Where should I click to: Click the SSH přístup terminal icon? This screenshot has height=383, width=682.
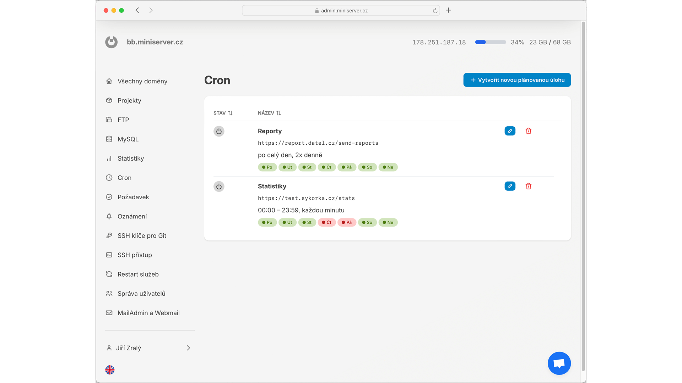109,255
